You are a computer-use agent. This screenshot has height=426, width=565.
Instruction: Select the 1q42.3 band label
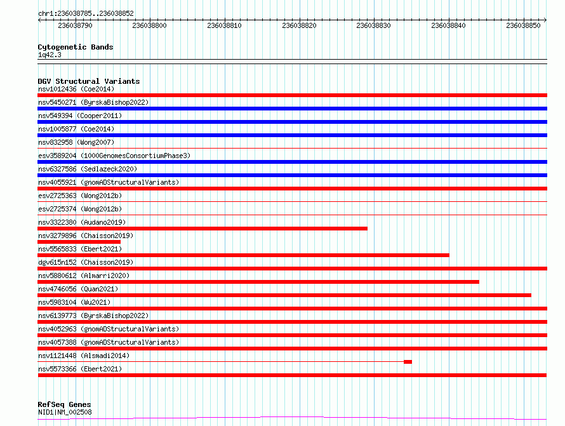click(x=50, y=55)
